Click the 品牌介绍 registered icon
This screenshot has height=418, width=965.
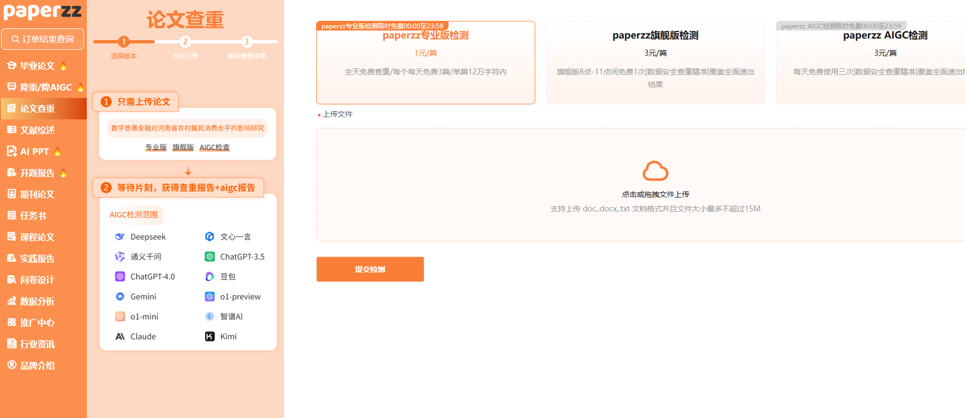point(12,365)
